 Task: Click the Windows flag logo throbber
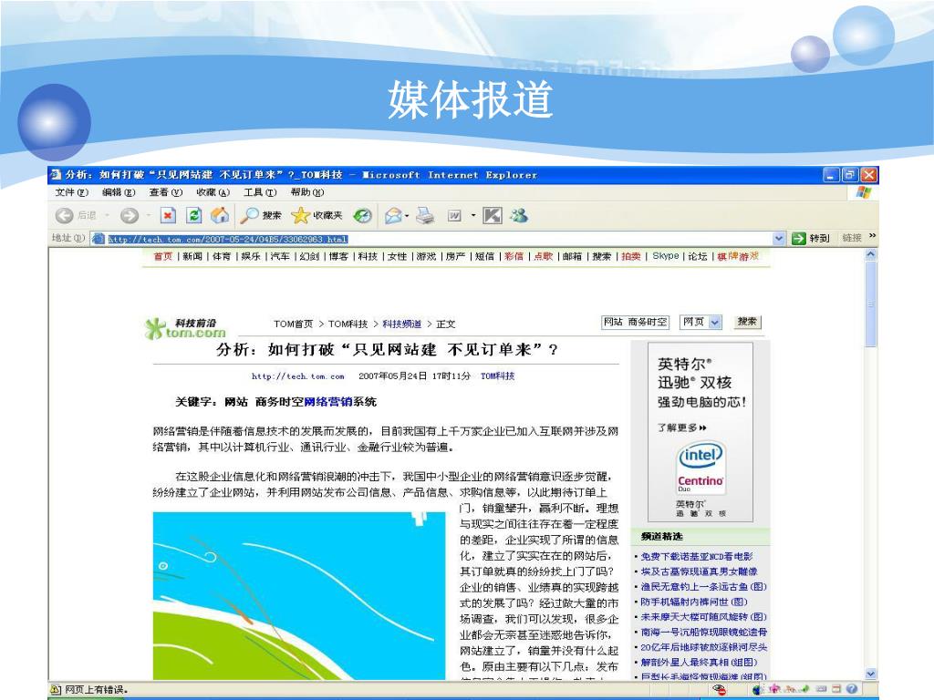pos(863,192)
